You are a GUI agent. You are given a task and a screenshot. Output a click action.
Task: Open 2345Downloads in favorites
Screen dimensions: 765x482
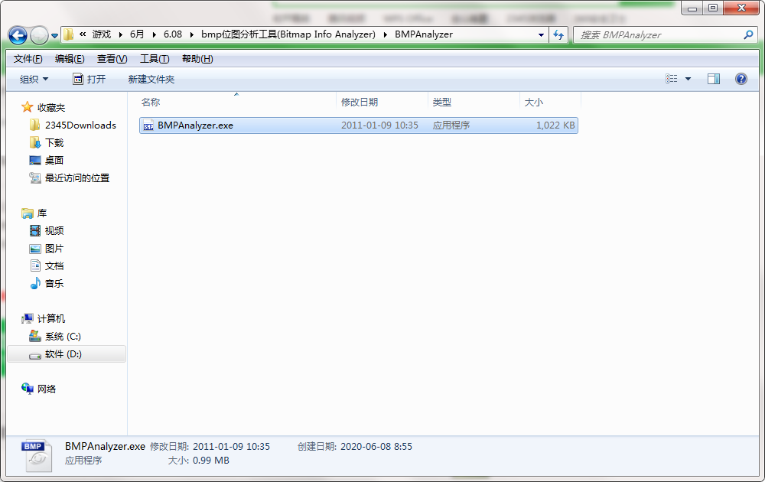[80, 125]
